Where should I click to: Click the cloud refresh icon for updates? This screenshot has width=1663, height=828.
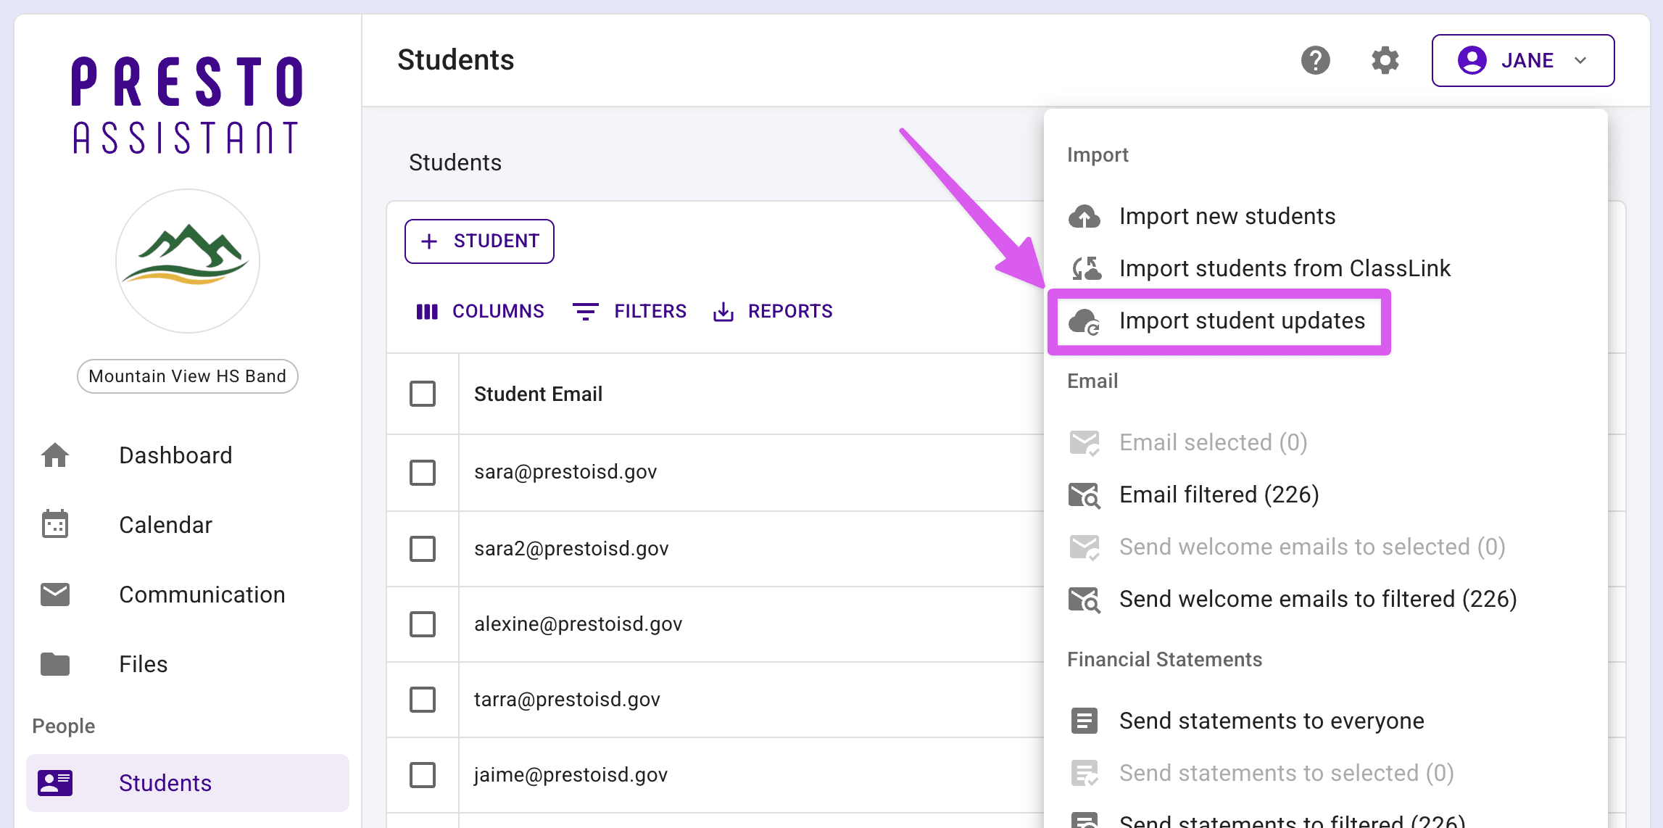click(x=1085, y=321)
